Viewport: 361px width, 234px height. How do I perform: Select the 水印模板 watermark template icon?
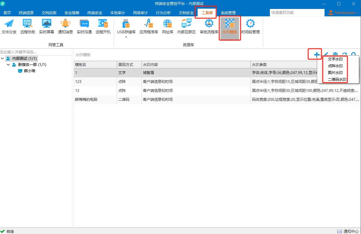pyautogui.click(x=229, y=27)
